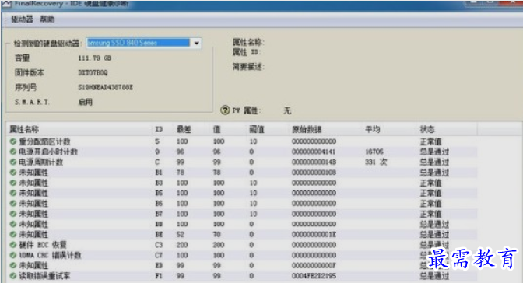Click the check icon on the ID BE row
Image resolution: width=523 pixels, height=283 pixels.
13,234
